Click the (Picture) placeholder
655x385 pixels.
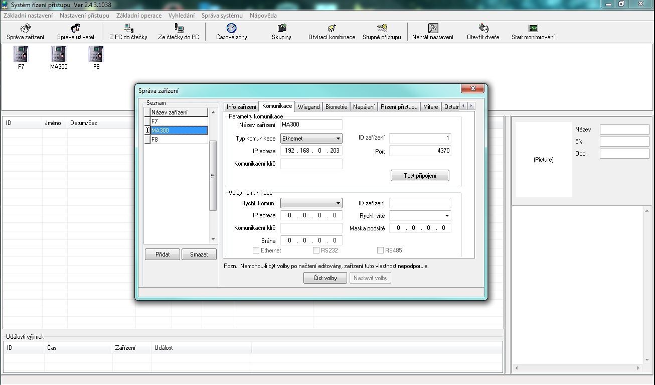tap(544, 160)
